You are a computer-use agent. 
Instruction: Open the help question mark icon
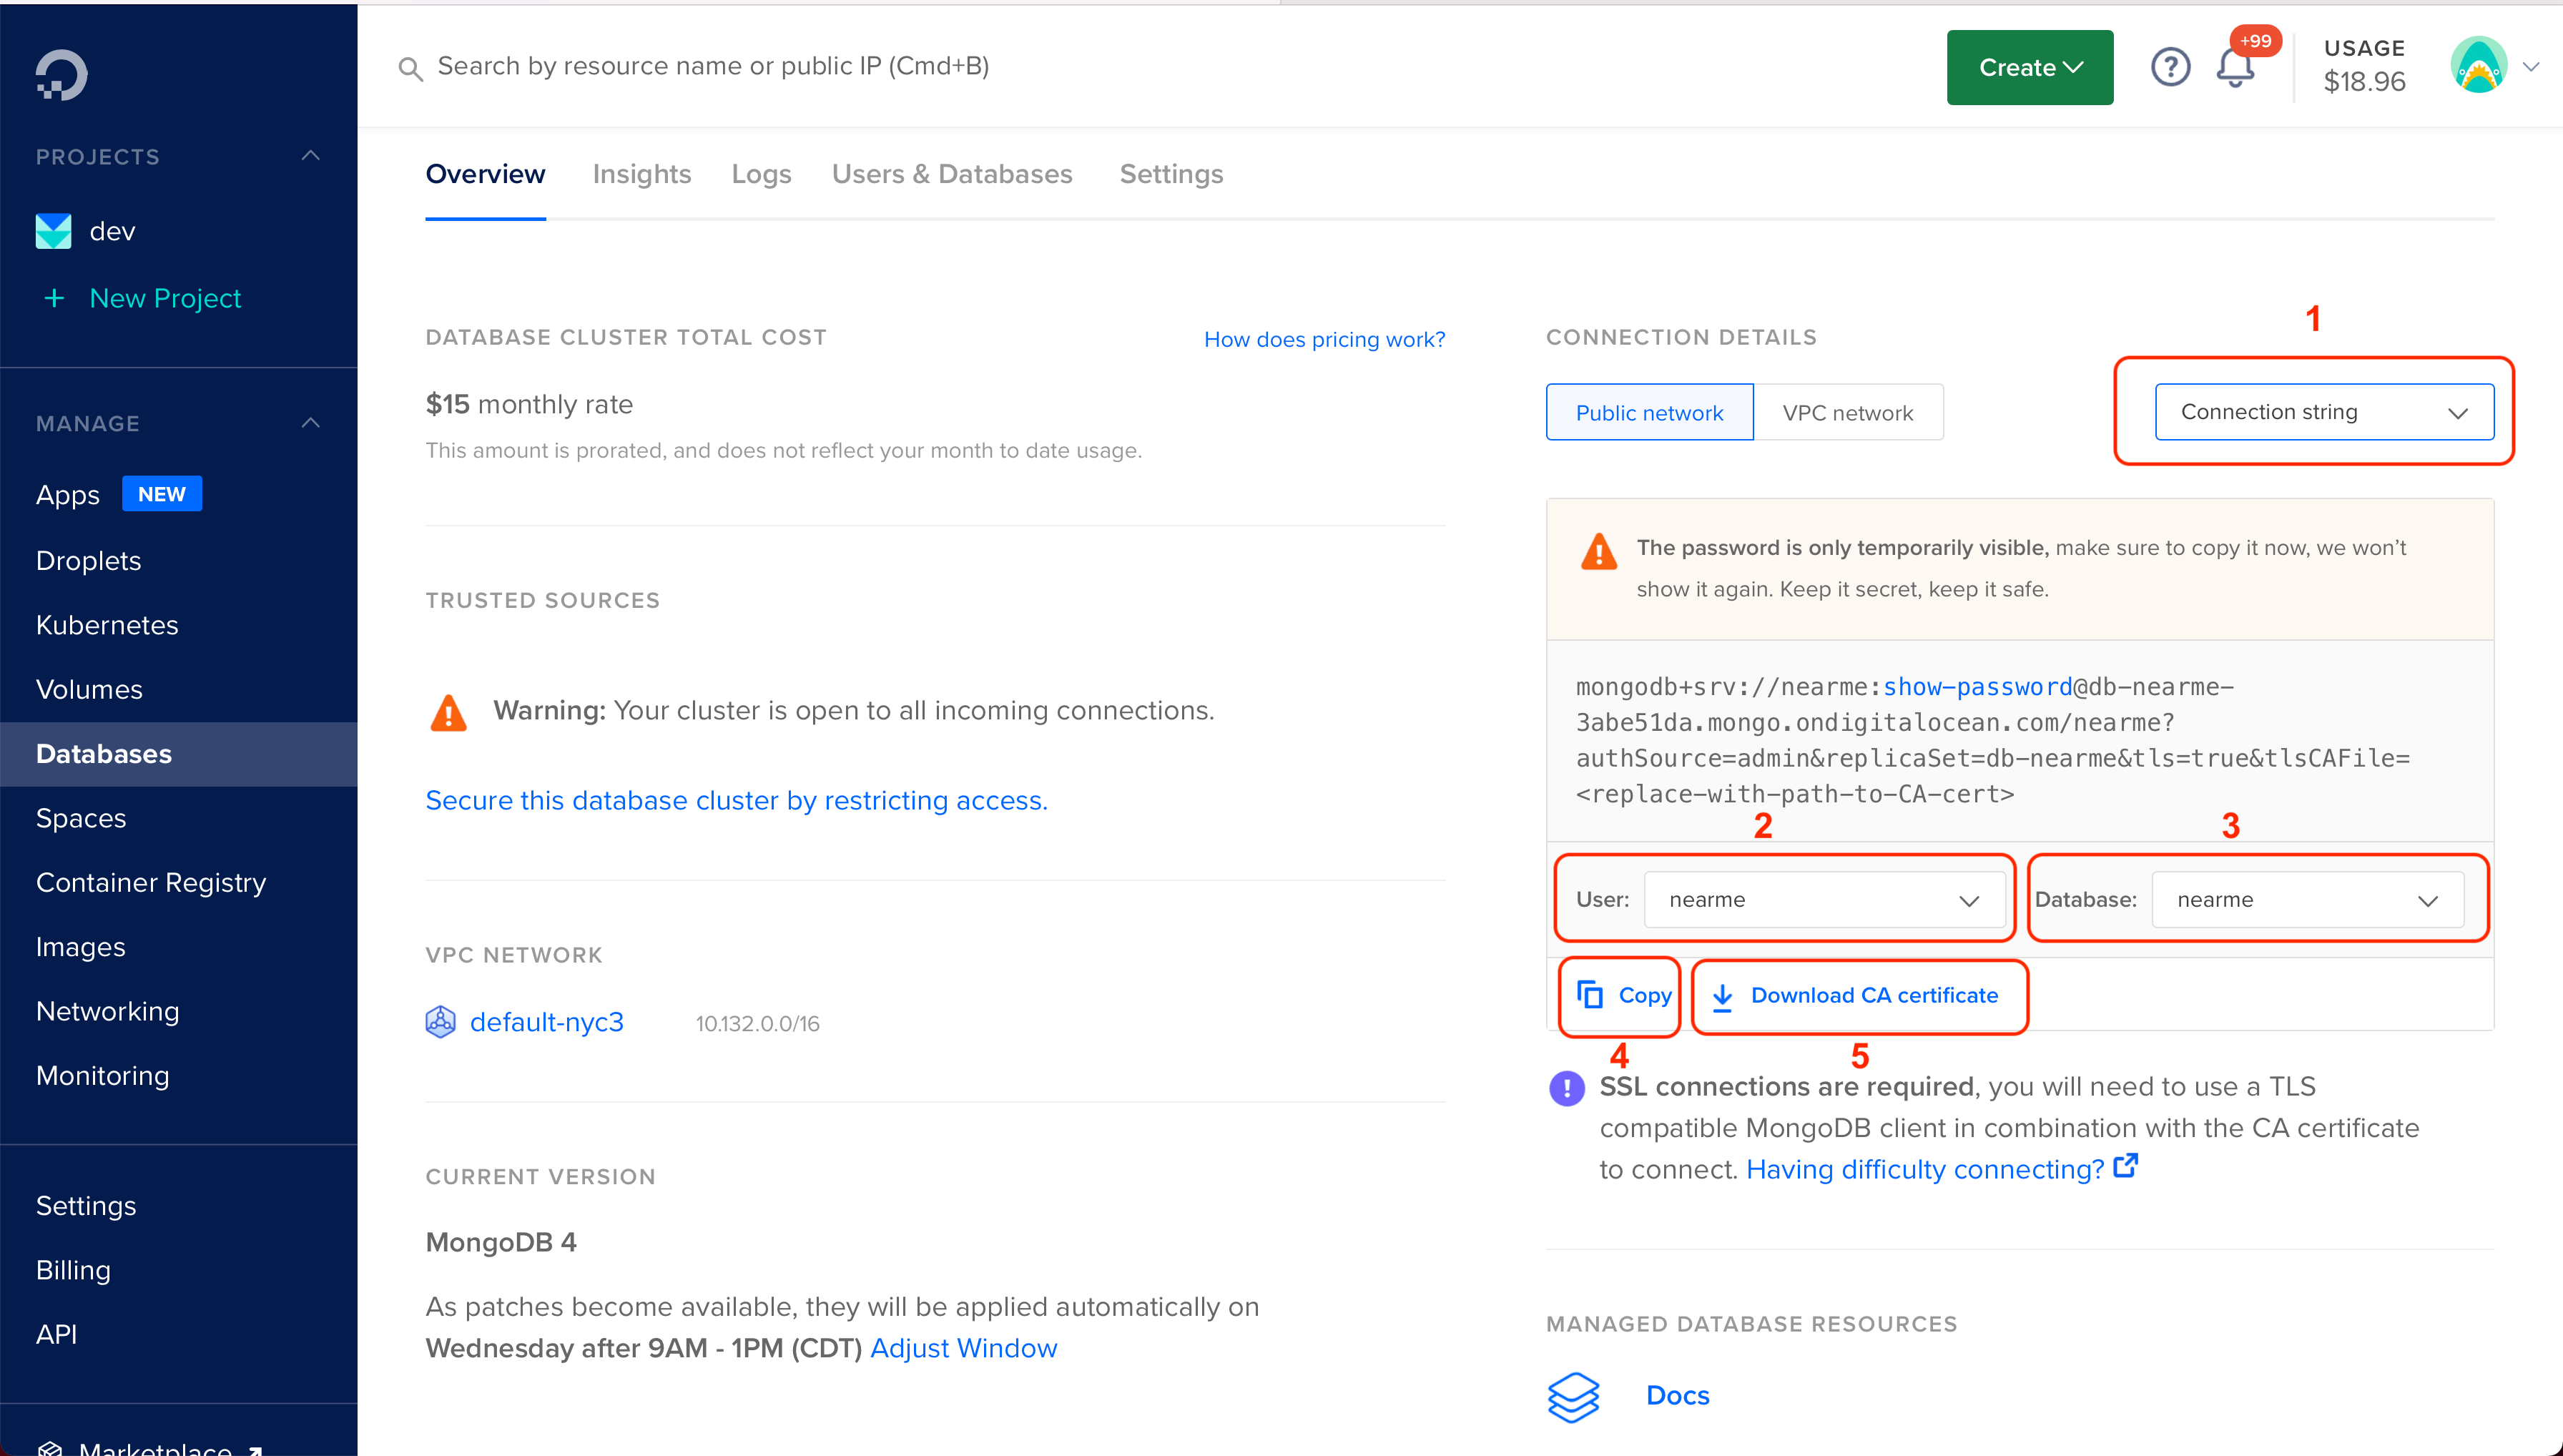pos(2170,67)
